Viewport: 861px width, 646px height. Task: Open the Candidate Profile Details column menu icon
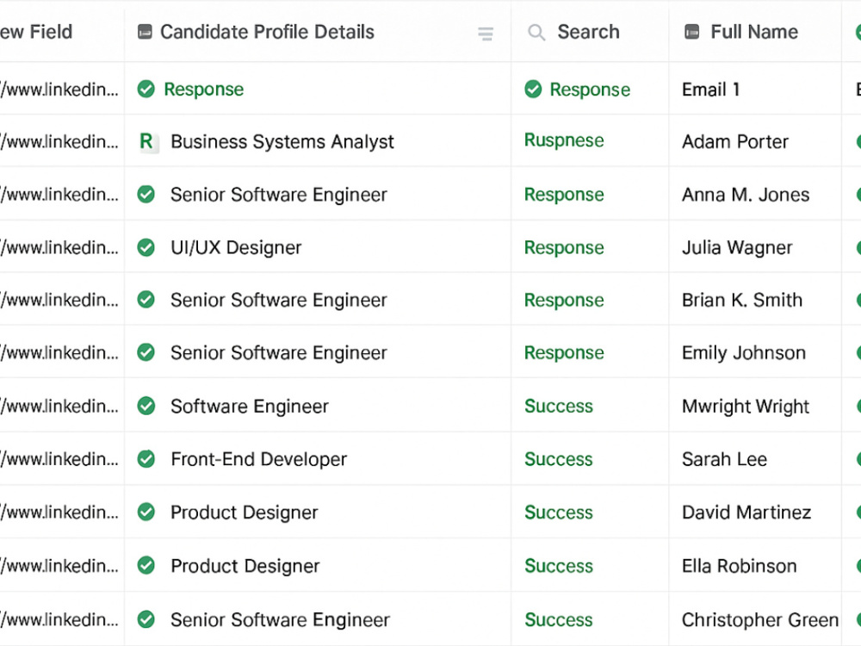486,34
